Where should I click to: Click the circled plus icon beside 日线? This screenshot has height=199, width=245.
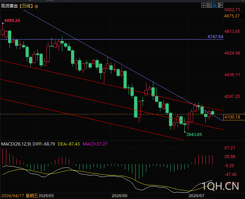(36, 6)
